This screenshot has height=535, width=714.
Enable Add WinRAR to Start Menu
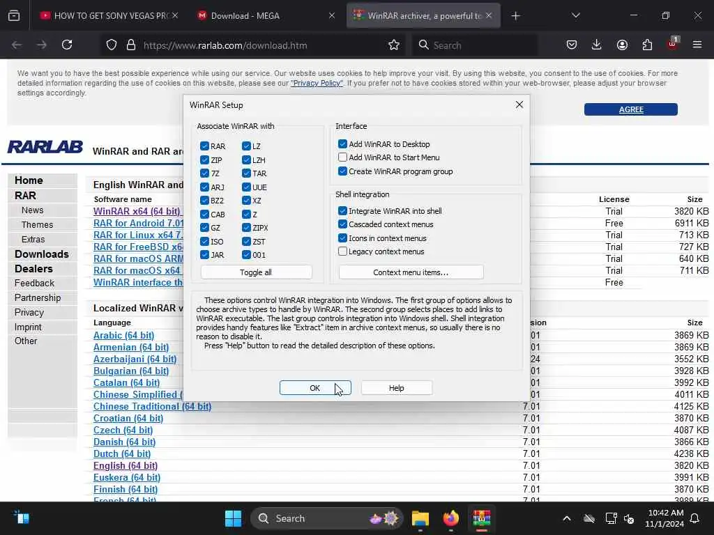tap(343, 157)
